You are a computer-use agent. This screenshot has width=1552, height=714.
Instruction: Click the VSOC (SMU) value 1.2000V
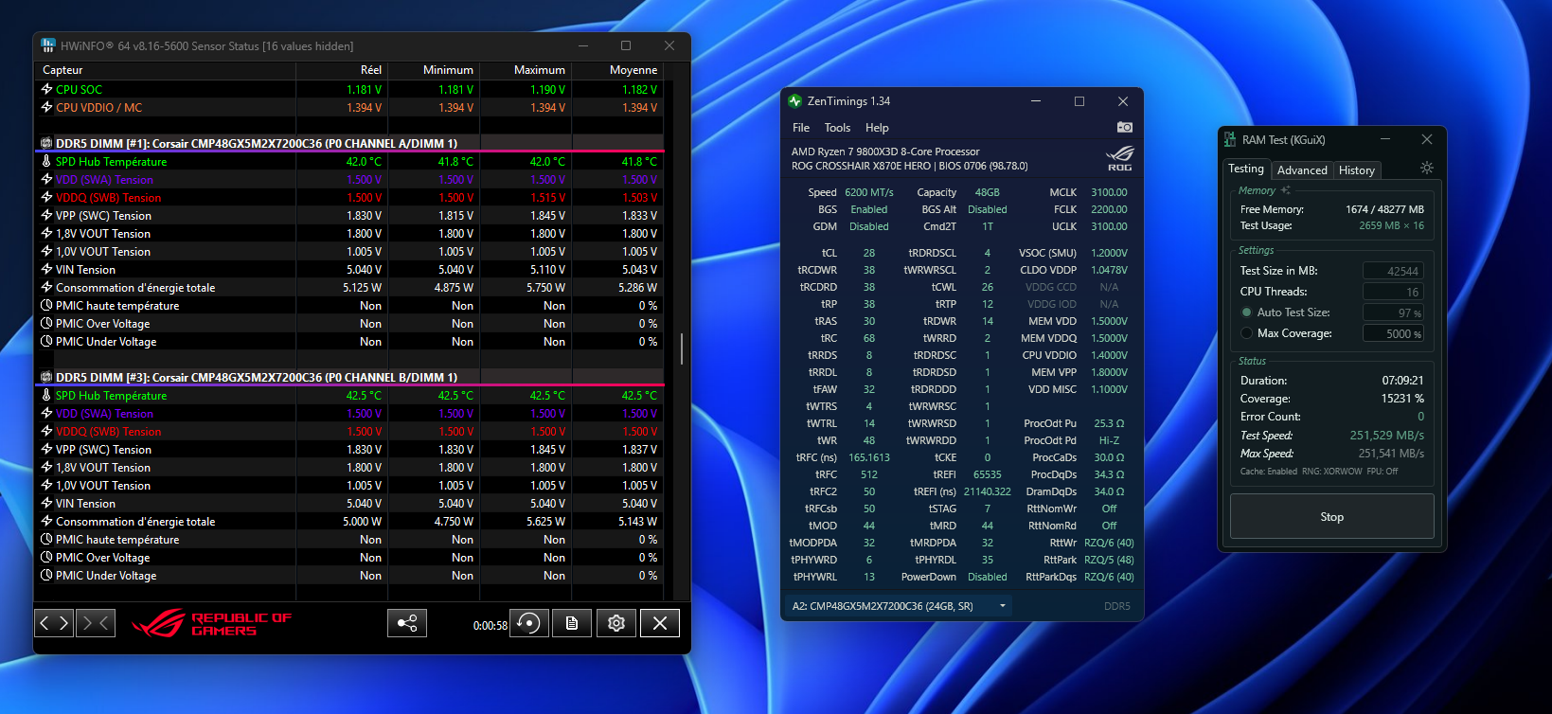[1109, 253]
